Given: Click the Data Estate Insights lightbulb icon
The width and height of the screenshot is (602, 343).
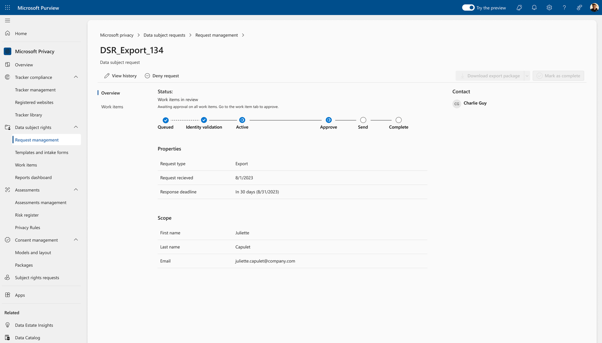Looking at the screenshot, I should click(8, 325).
